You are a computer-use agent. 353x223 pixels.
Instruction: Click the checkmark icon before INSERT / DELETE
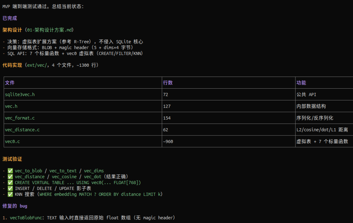[x=10, y=188]
